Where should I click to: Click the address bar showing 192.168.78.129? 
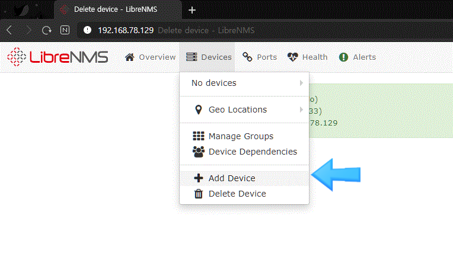pyautogui.click(x=264, y=30)
